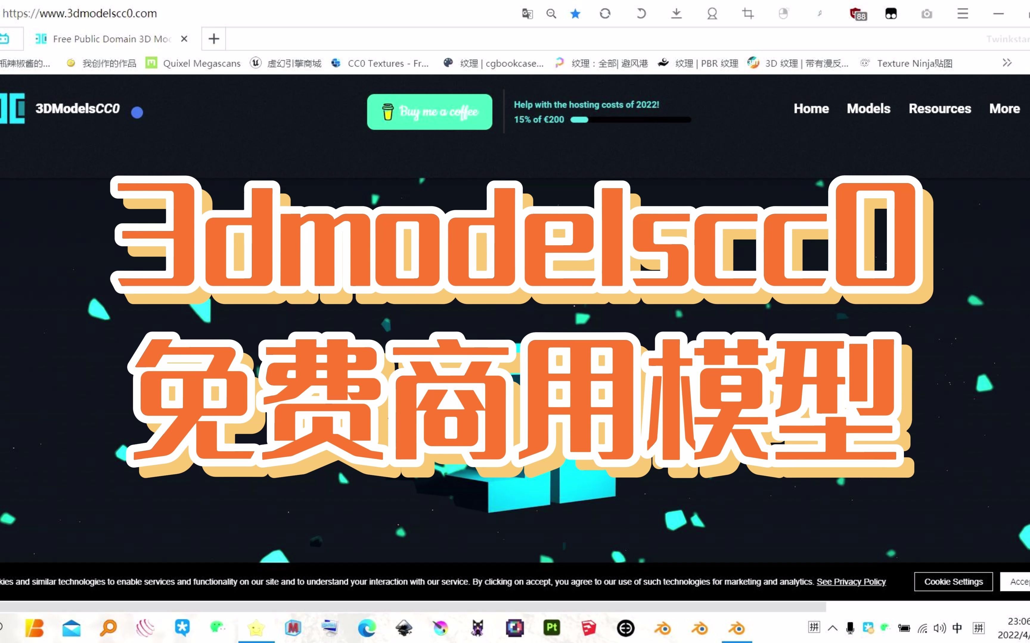Click the crop screenshot icon
Screen dimensions: 1030x643
(748, 14)
